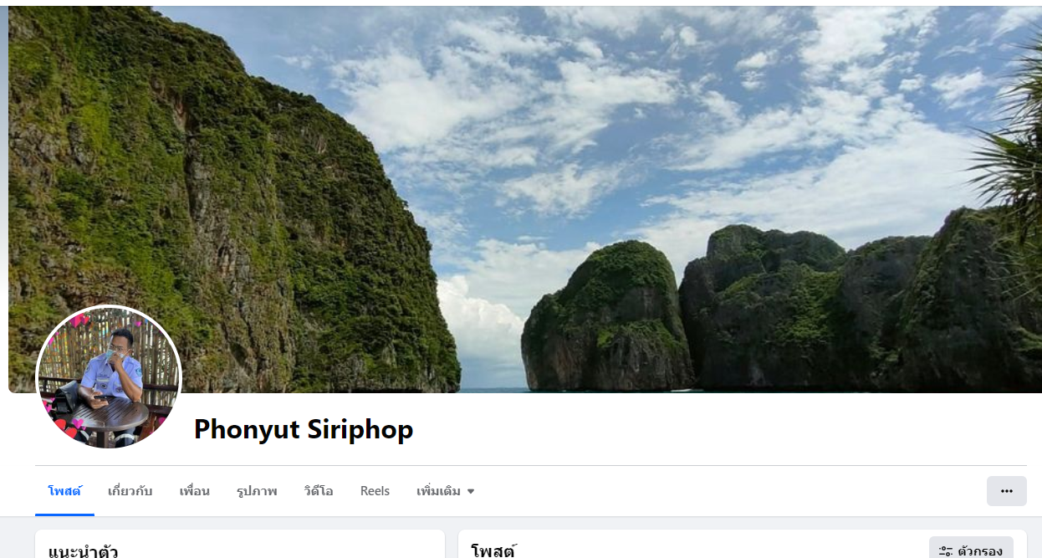Show the วิดีโอ tab
1042x558 pixels.
click(x=319, y=491)
